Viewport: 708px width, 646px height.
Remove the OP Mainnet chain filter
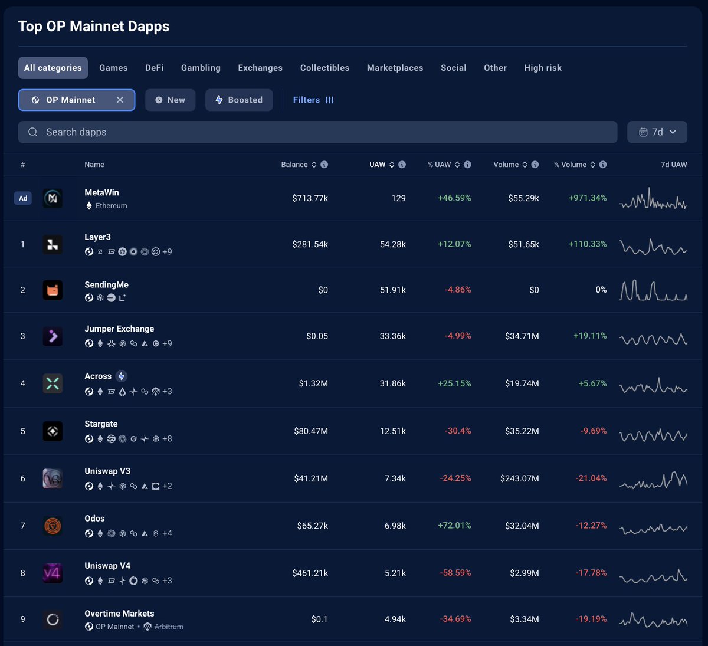[x=120, y=100]
